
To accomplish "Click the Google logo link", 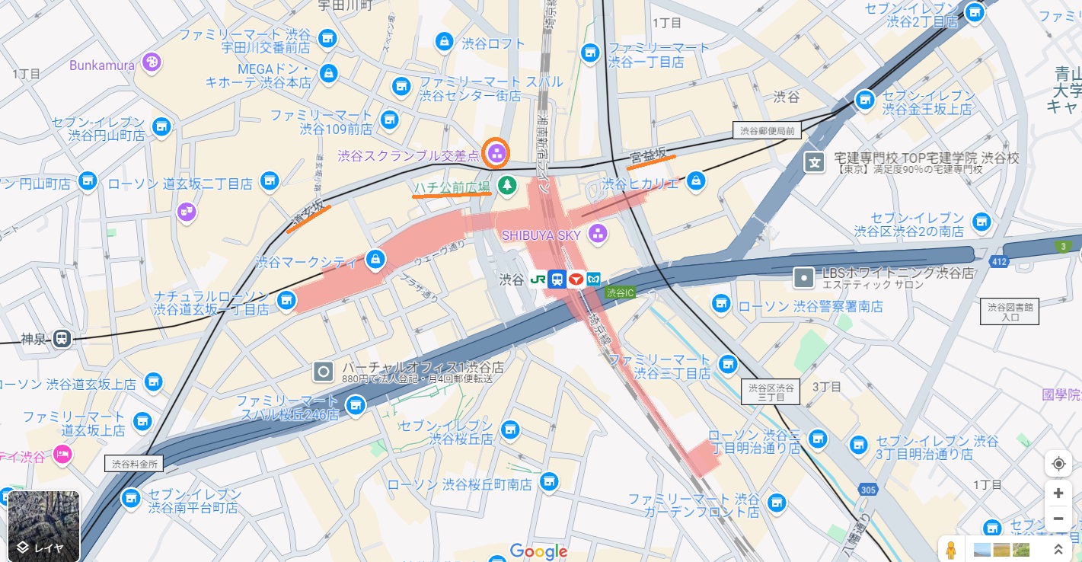I will [x=538, y=551].
